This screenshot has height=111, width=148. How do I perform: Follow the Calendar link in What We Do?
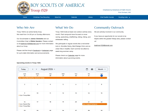pos(71,55)
